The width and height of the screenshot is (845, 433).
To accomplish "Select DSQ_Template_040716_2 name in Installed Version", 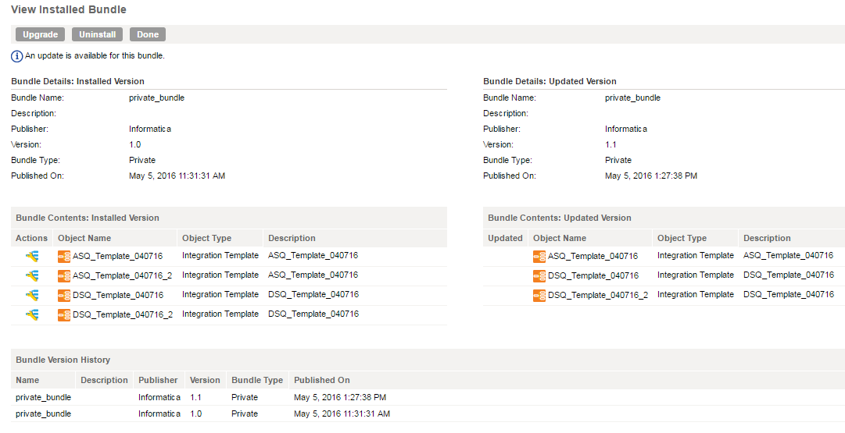I will coord(123,314).
